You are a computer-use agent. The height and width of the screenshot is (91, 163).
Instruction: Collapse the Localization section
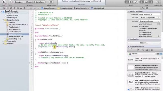(128, 39)
